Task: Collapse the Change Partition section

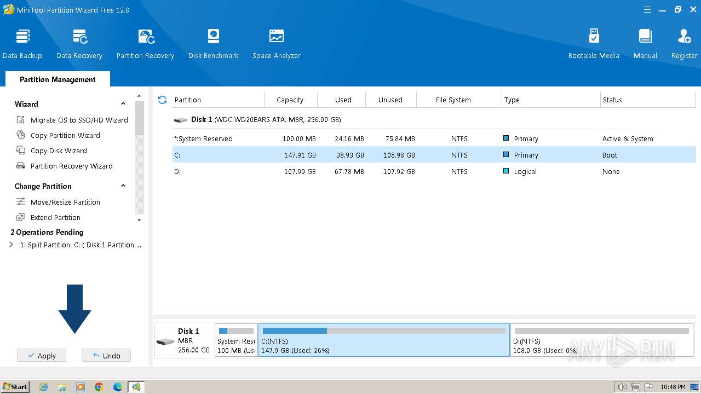Action: tap(123, 186)
